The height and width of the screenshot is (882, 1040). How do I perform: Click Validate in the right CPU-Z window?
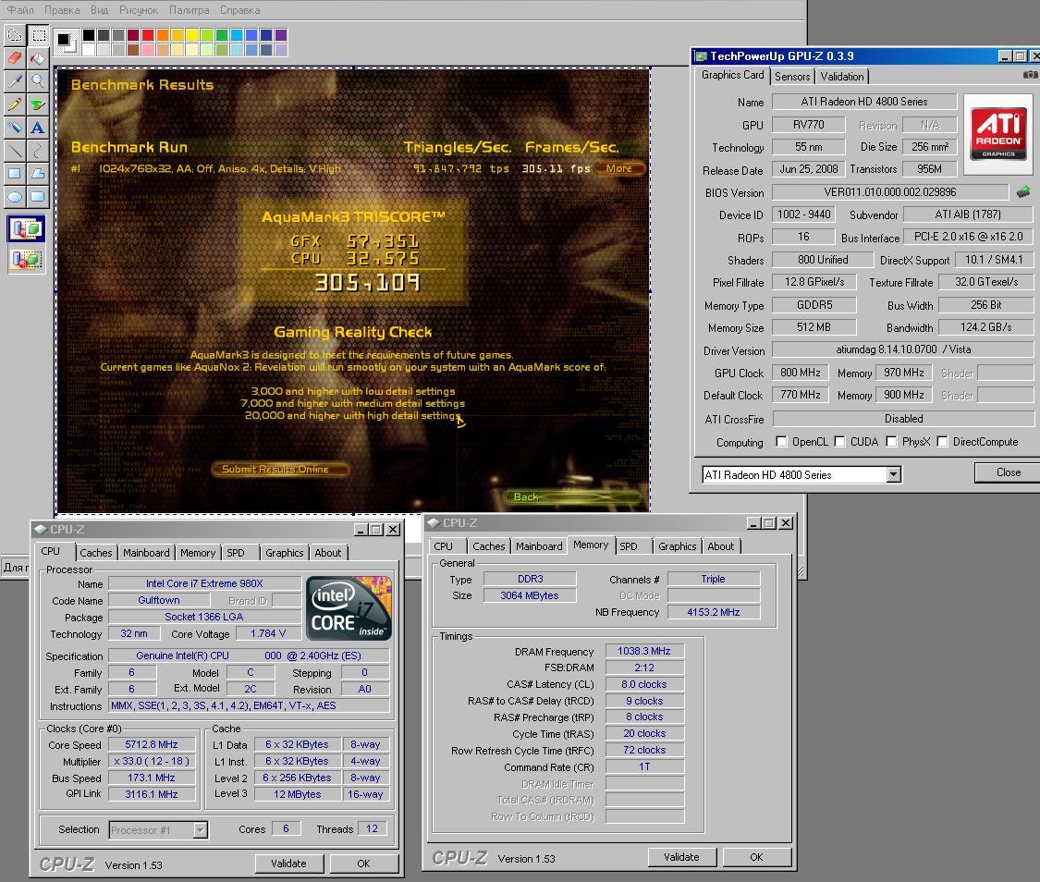pyautogui.click(x=682, y=857)
